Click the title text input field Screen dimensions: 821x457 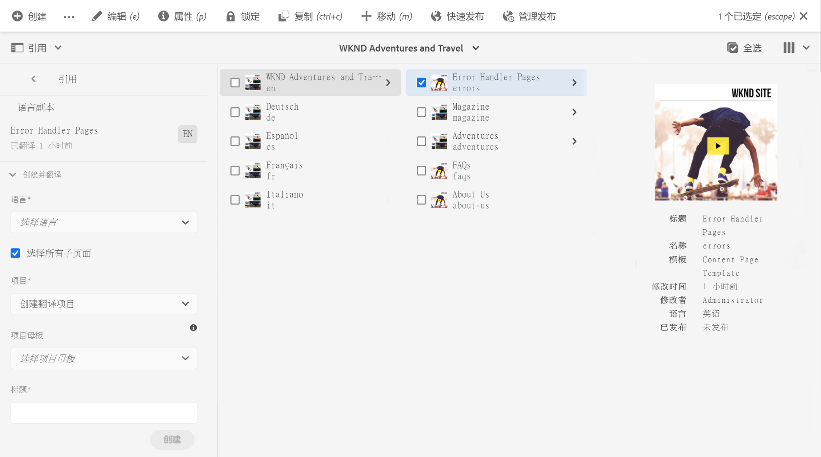[x=104, y=413]
